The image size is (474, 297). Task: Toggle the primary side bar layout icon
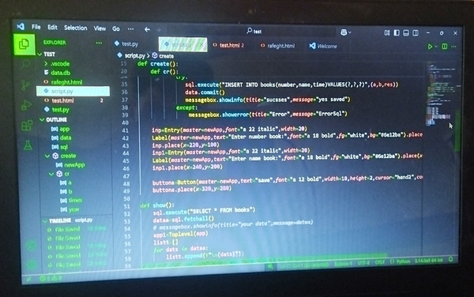pyautogui.click(x=397, y=32)
